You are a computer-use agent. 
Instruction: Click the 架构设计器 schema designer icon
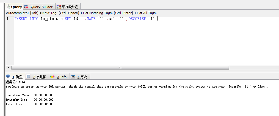click(x=59, y=7)
